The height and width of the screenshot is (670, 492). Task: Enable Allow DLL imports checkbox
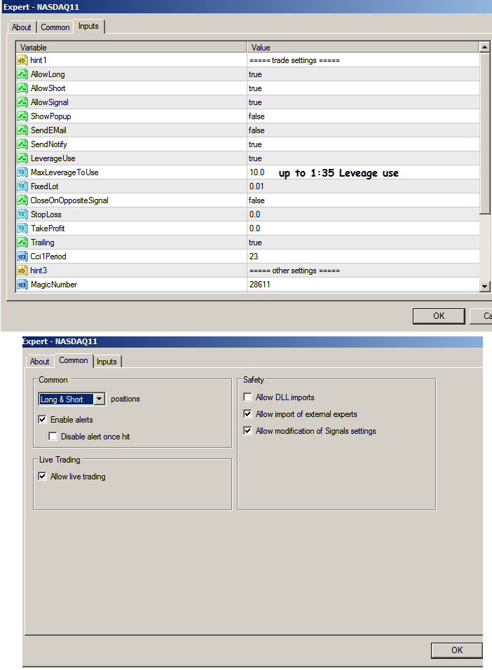tap(247, 397)
